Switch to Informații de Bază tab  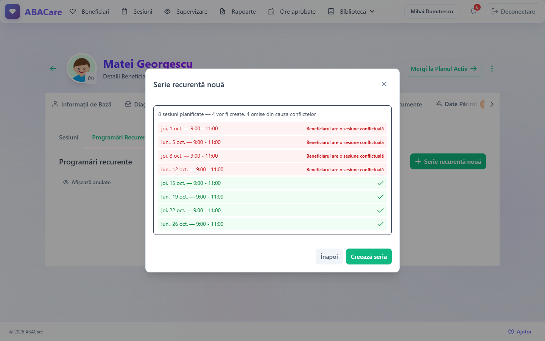click(82, 104)
